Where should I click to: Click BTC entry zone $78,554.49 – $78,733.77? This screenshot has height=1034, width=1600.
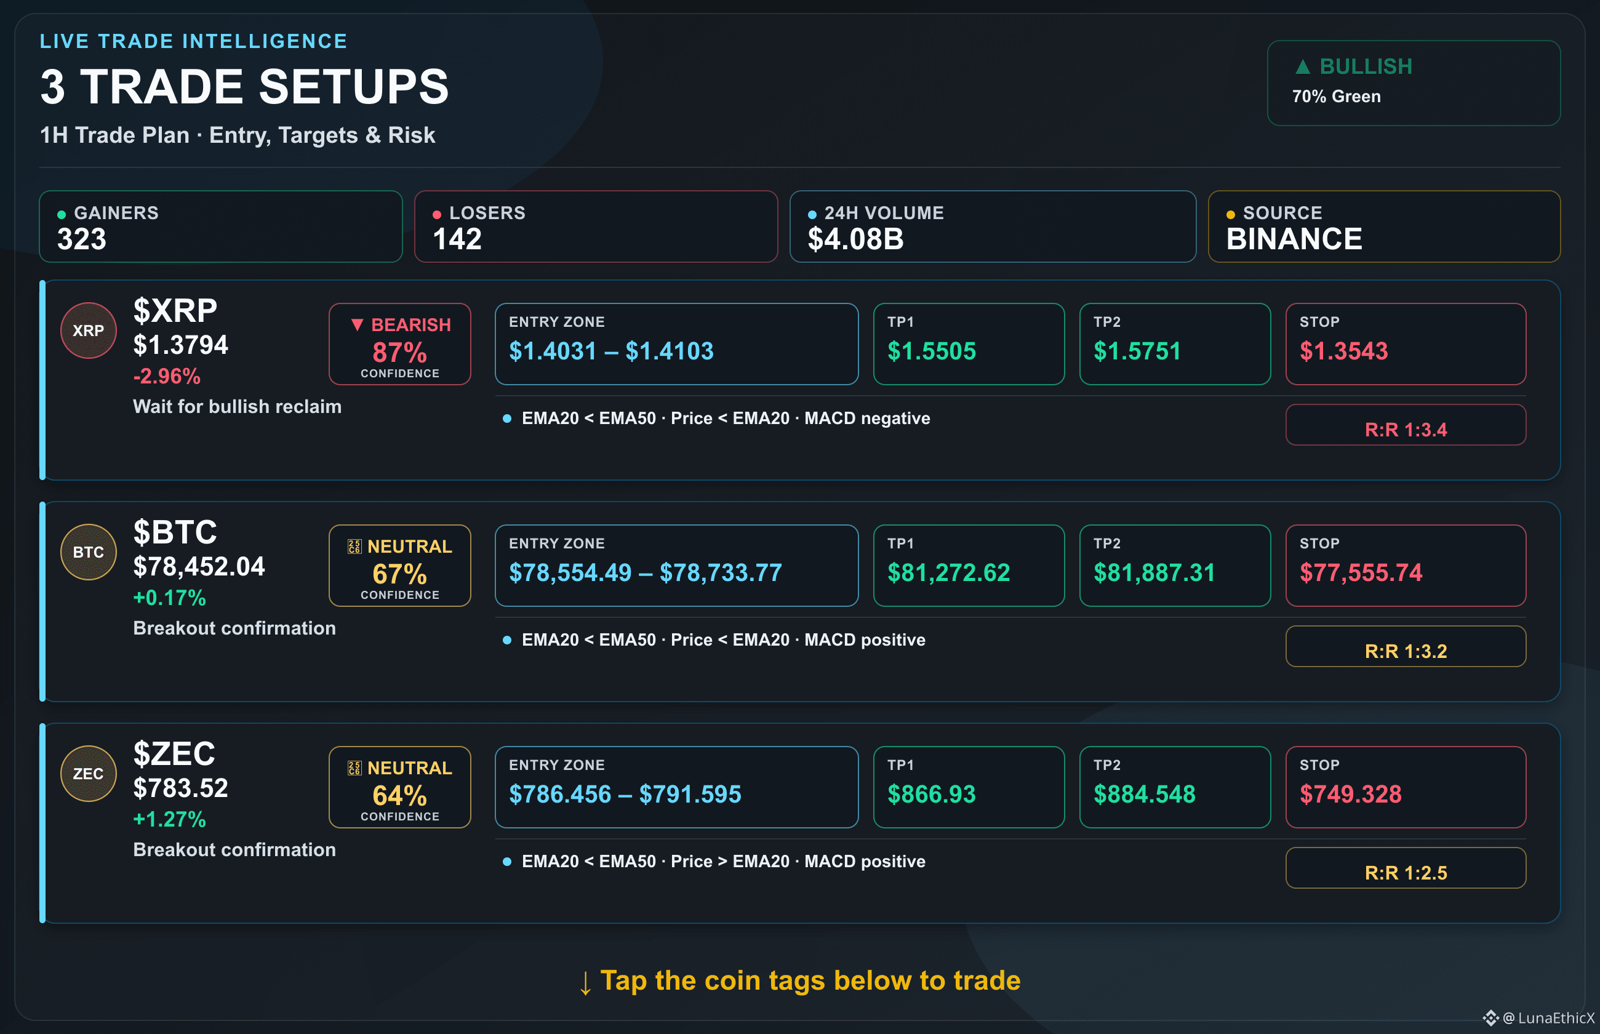(646, 573)
